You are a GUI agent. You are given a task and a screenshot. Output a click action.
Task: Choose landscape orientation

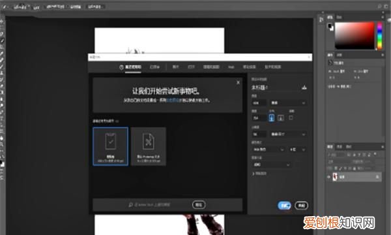click(280, 118)
